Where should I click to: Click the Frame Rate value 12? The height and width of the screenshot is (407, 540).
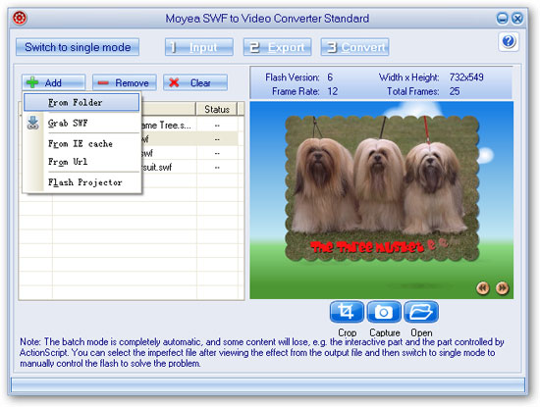tap(332, 91)
